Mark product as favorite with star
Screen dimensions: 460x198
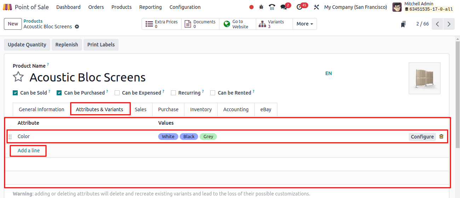pos(18,77)
